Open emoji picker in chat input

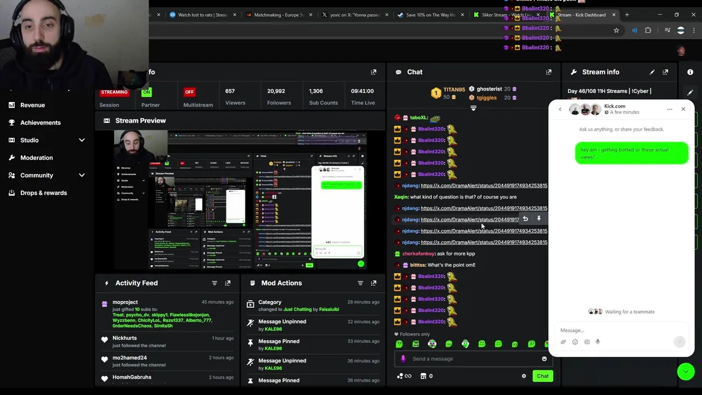click(x=544, y=359)
